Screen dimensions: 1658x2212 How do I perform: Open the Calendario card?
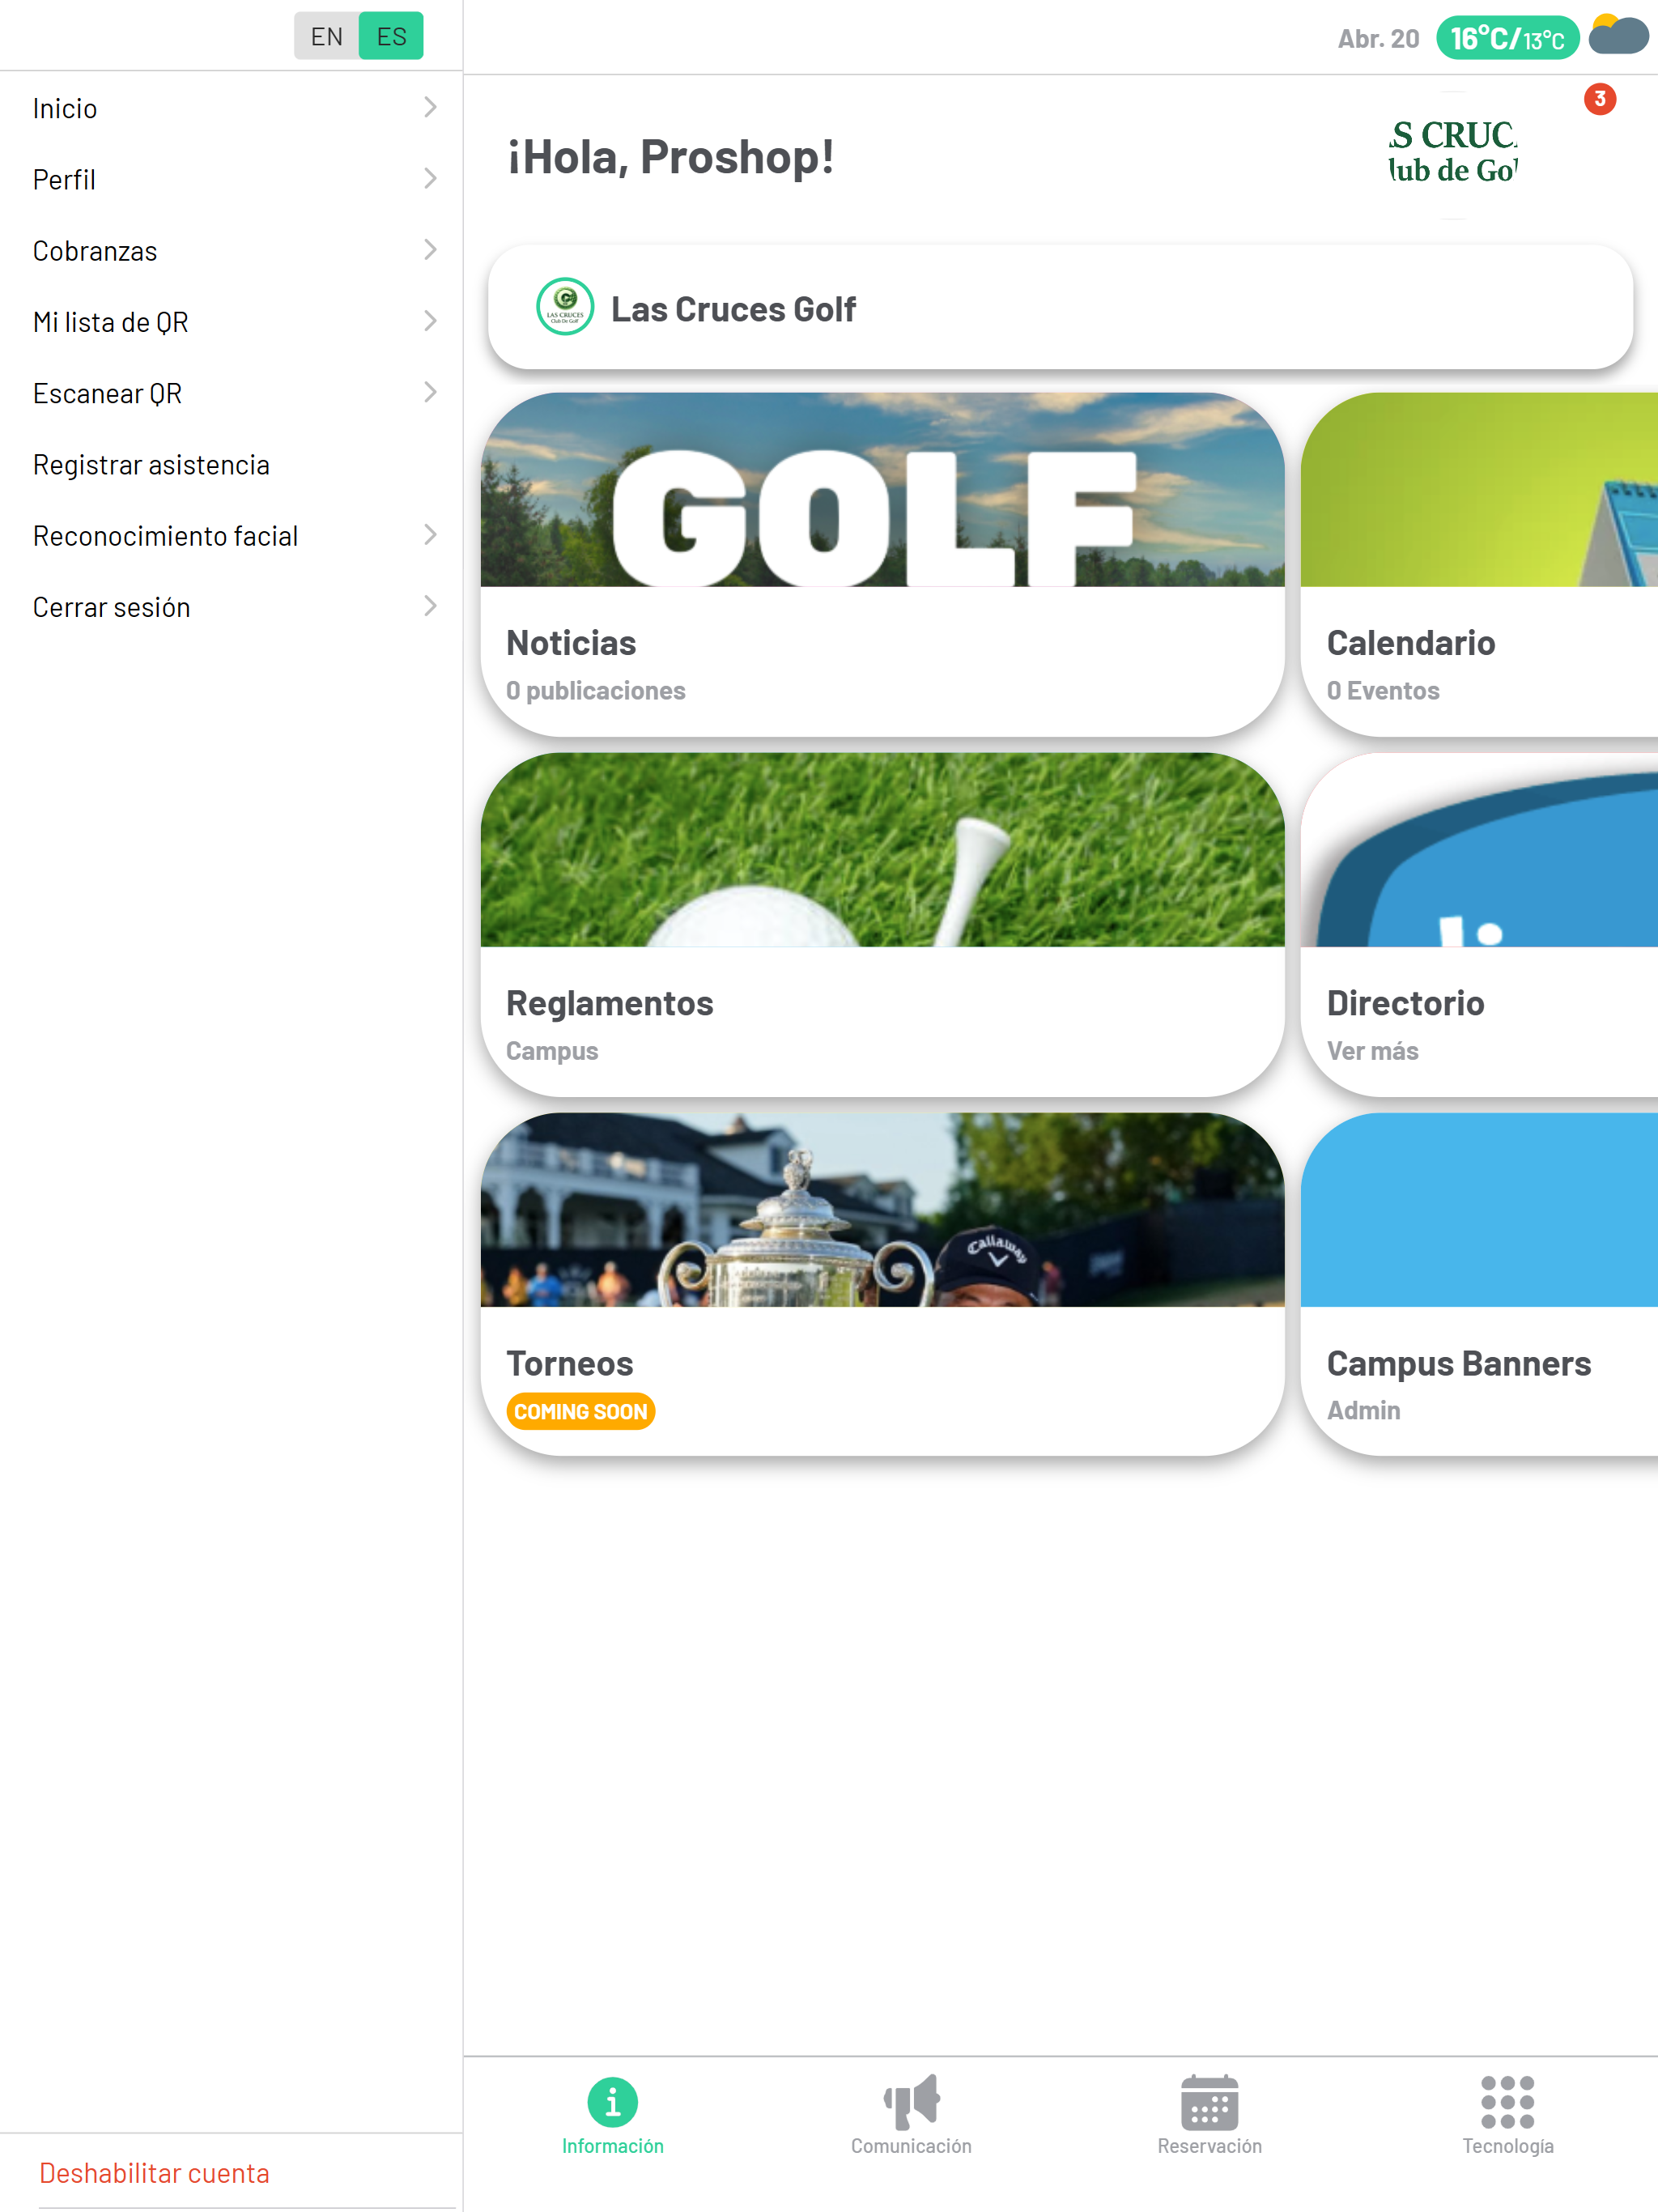tap(1479, 564)
